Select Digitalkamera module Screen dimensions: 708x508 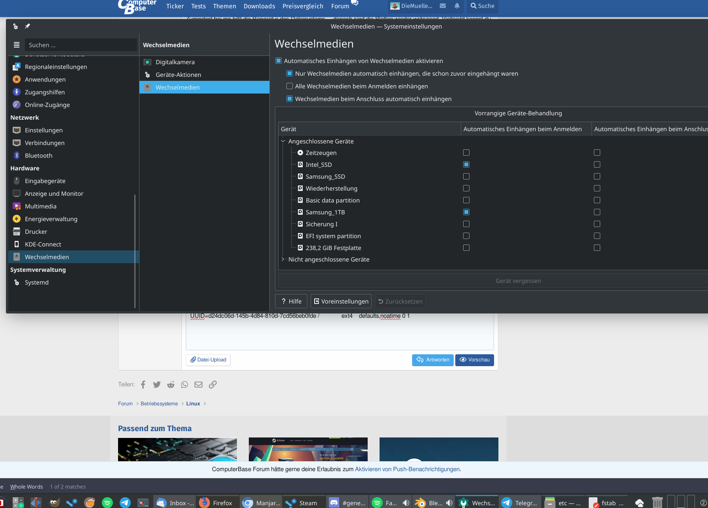(x=204, y=62)
